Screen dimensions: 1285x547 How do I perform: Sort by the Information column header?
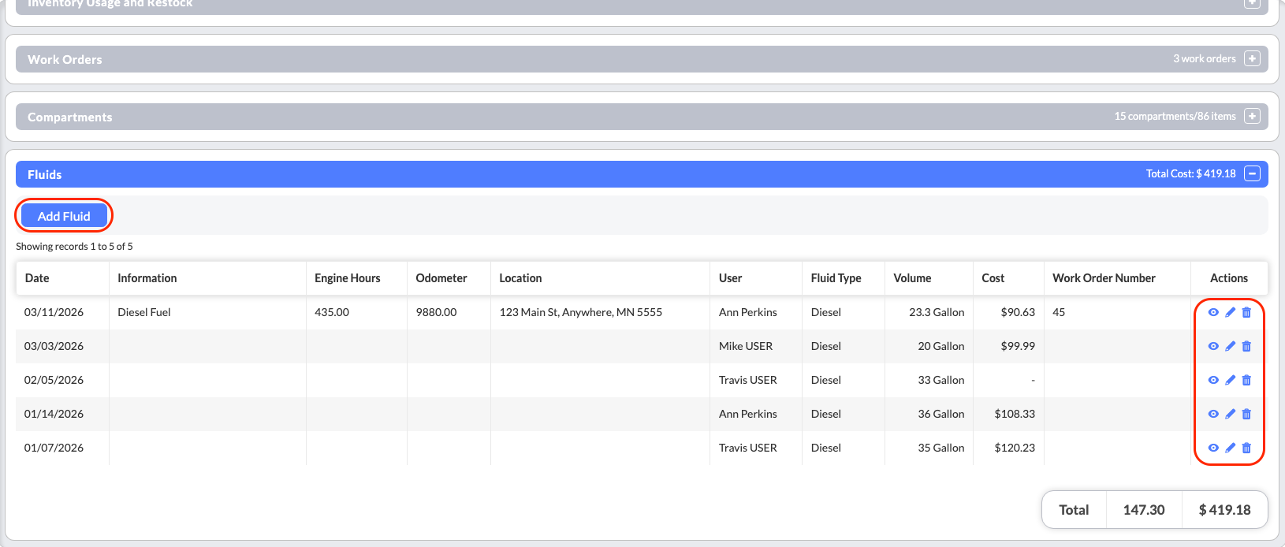147,278
